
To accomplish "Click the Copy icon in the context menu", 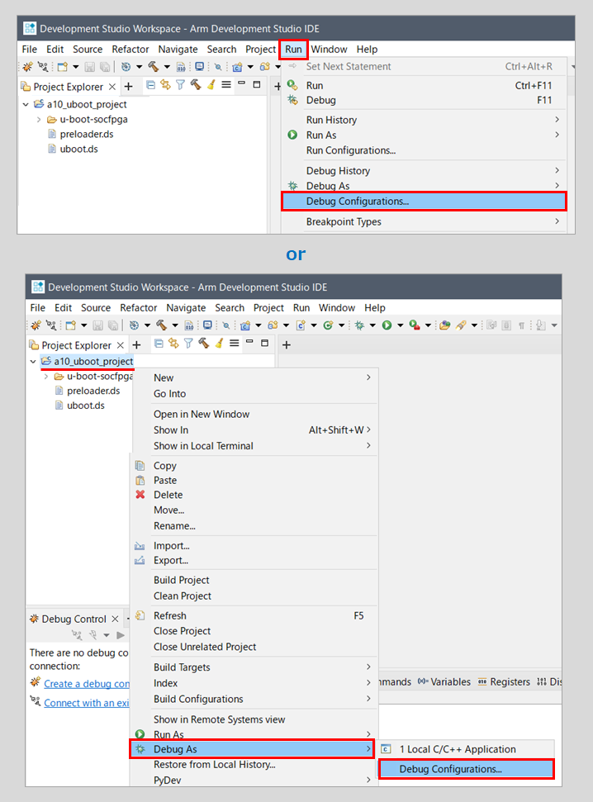I will (x=140, y=466).
